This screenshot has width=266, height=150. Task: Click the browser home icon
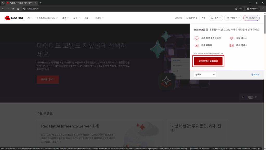[18, 9]
